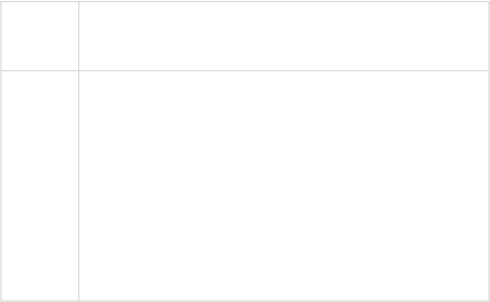Select the empty top-left table cell

coord(40,36)
